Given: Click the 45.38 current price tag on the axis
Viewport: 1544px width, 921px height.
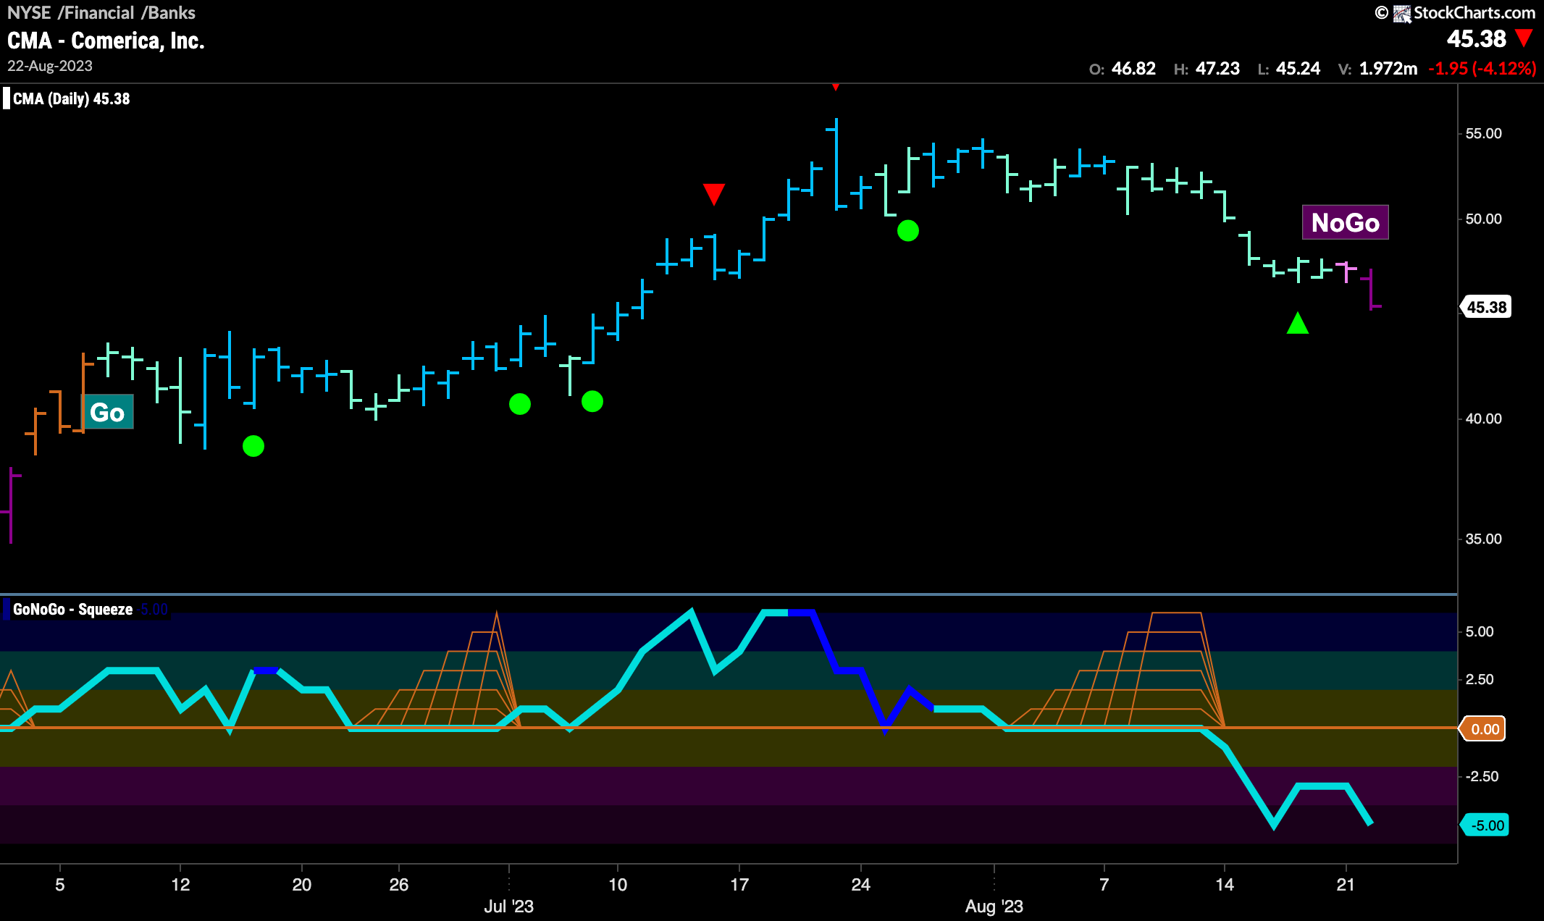Looking at the screenshot, I should (1486, 307).
